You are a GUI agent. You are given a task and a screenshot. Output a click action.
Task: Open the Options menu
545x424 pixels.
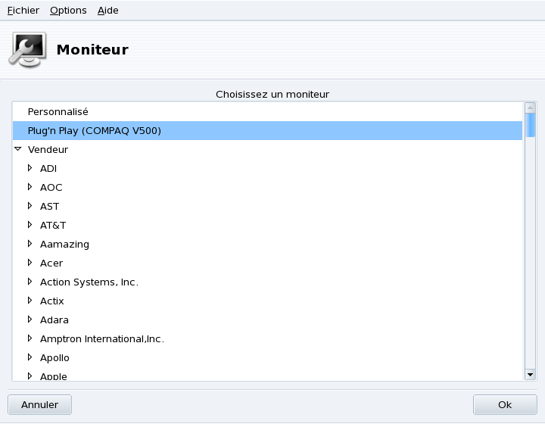68,11
